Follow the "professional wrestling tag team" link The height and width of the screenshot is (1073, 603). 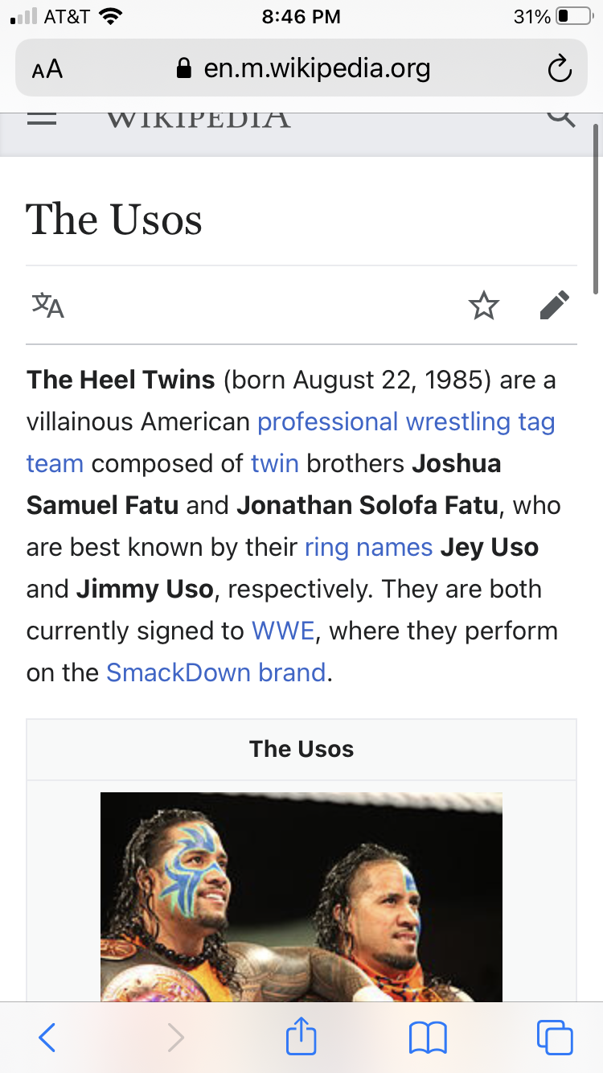[x=406, y=422]
